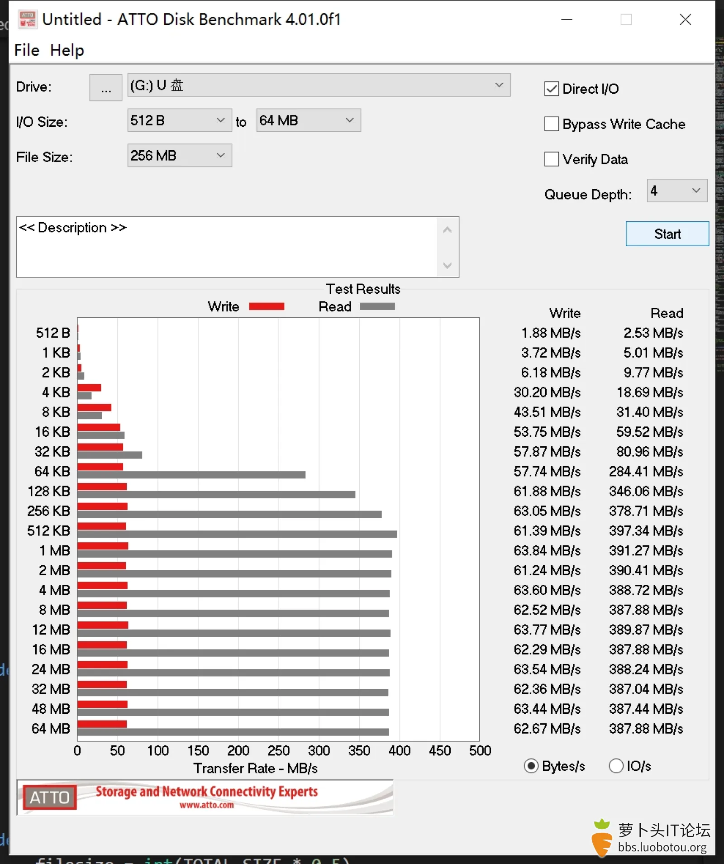The image size is (724, 864).
Task: Open the File menu
Action: click(x=27, y=50)
